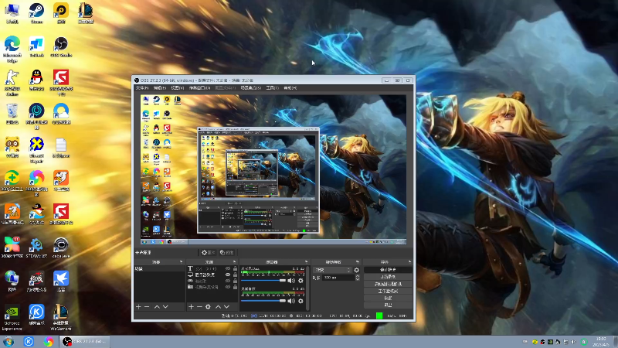Select the Recycle Bin desktop icon
Viewport: 618px width, 348px height.
[12, 114]
